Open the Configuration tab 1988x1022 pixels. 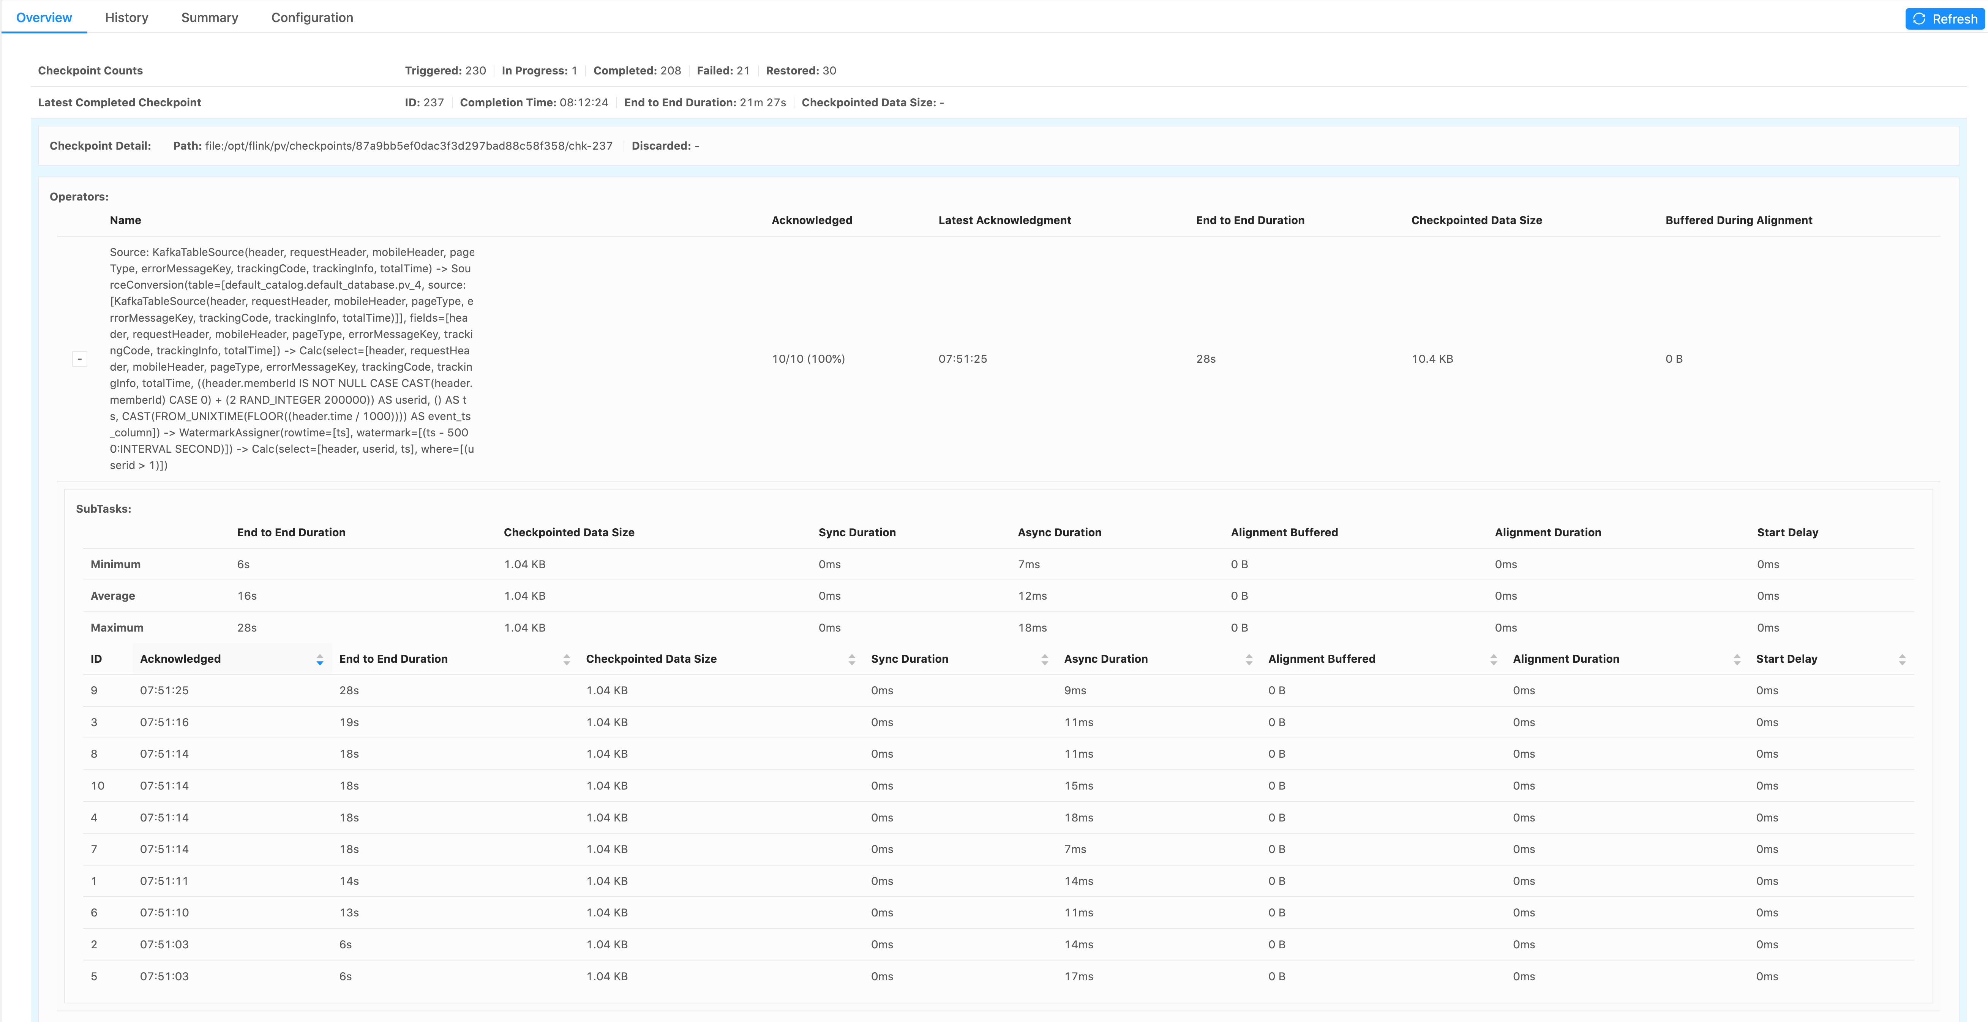(x=312, y=18)
